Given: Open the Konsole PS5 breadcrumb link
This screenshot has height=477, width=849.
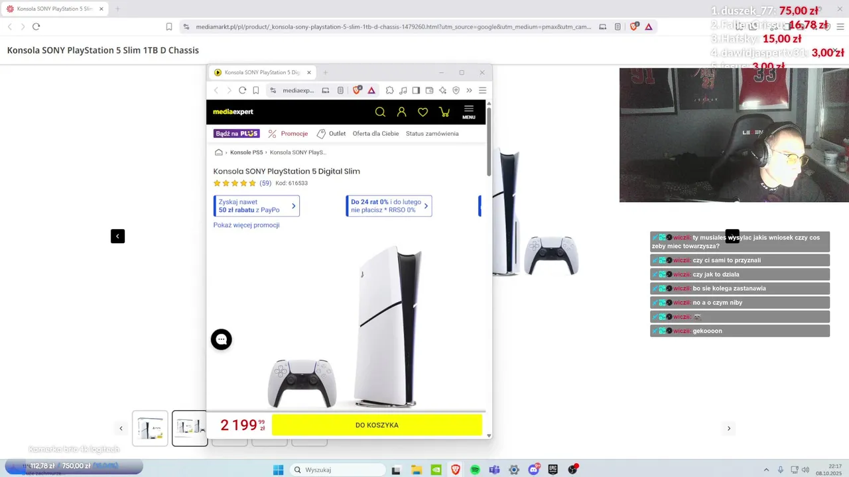Looking at the screenshot, I should [246, 152].
